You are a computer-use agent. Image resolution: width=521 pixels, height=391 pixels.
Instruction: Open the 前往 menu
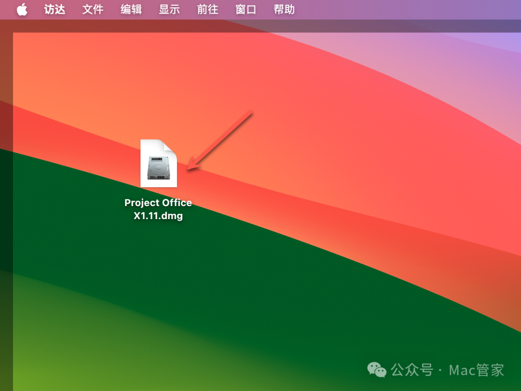207,9
